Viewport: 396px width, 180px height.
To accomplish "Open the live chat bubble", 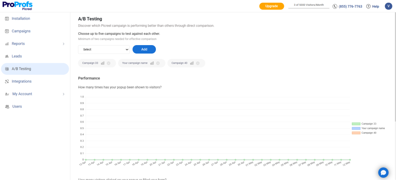I will pyautogui.click(x=383, y=172).
